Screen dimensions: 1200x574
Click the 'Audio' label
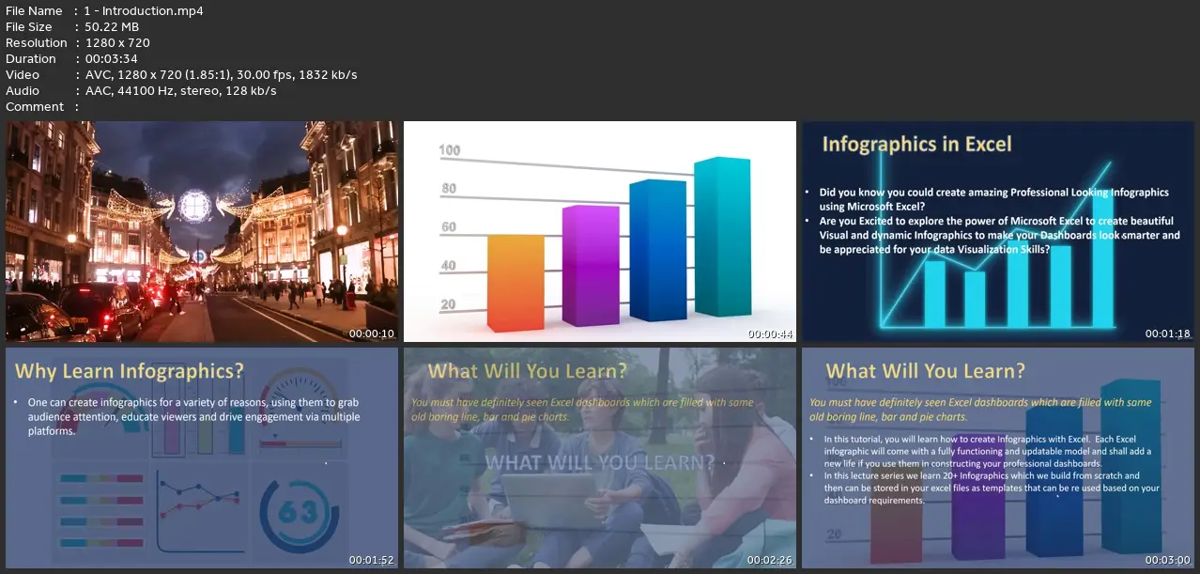click(23, 91)
